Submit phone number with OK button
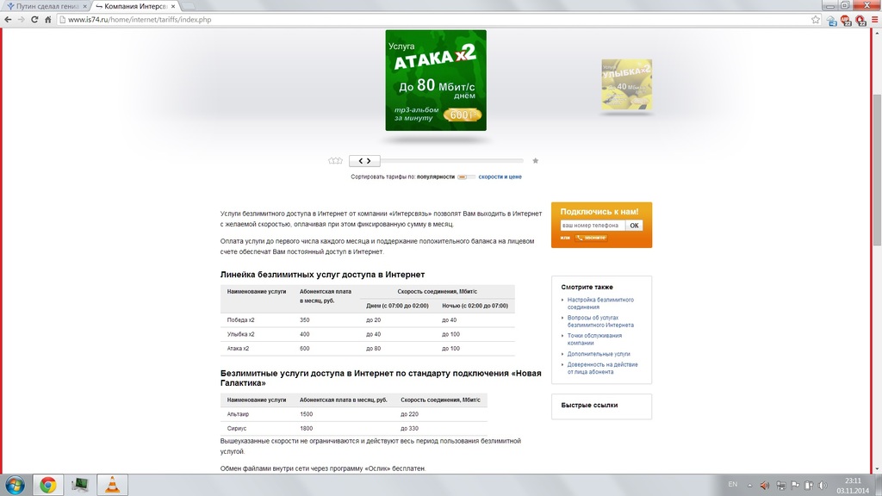Viewport: 882px width, 496px height. pyautogui.click(x=634, y=226)
